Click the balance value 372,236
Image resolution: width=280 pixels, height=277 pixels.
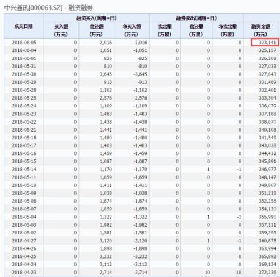coord(267,273)
